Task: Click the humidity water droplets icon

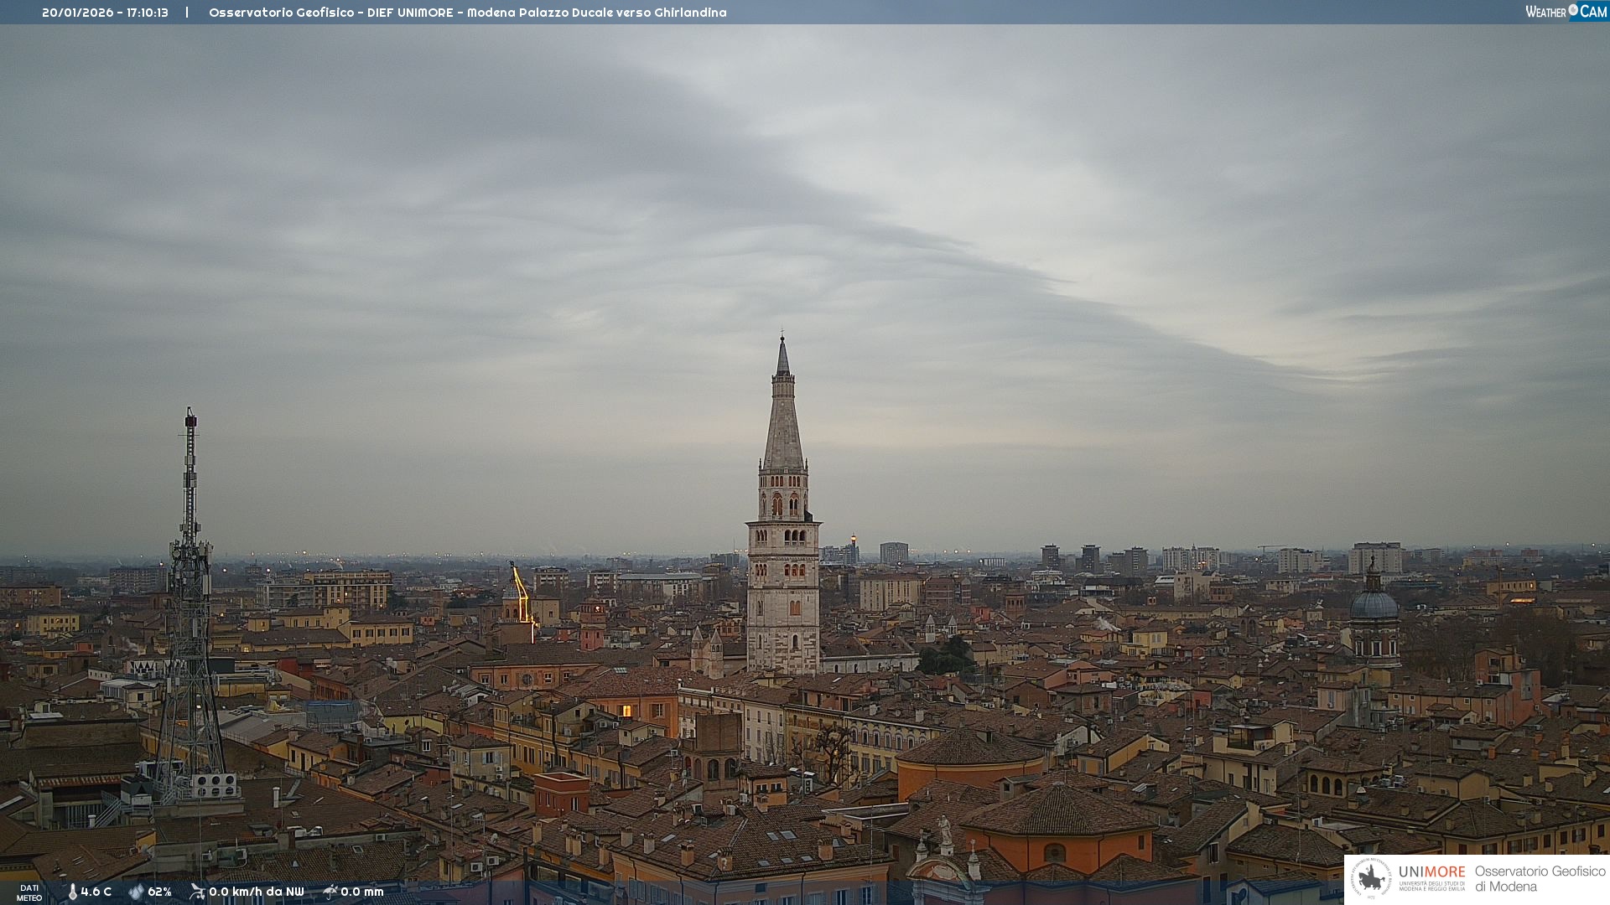Action: (x=136, y=892)
